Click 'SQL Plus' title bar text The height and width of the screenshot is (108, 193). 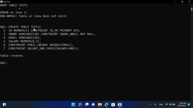click(7, 2)
